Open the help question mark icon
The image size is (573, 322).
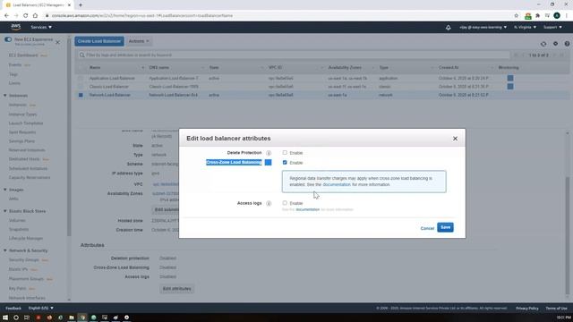[x=567, y=44]
